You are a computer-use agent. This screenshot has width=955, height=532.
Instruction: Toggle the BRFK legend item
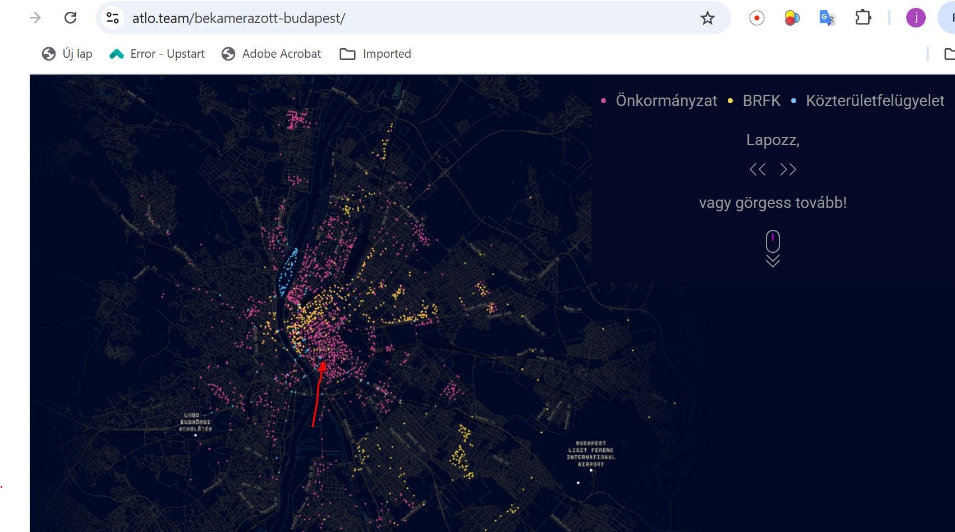tap(761, 101)
